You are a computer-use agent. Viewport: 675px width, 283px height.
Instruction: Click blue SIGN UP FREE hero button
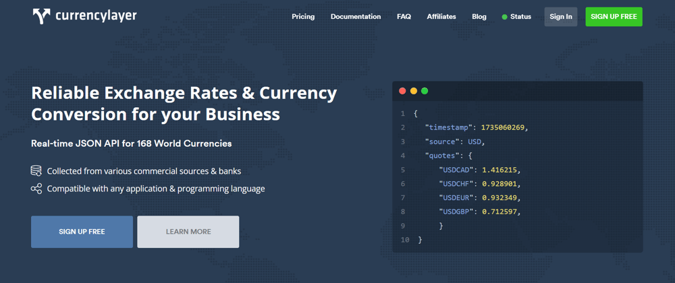tap(82, 232)
